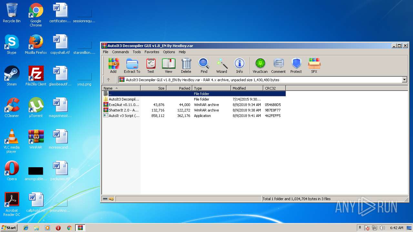Click the Extract To toolbar icon

coord(132,66)
